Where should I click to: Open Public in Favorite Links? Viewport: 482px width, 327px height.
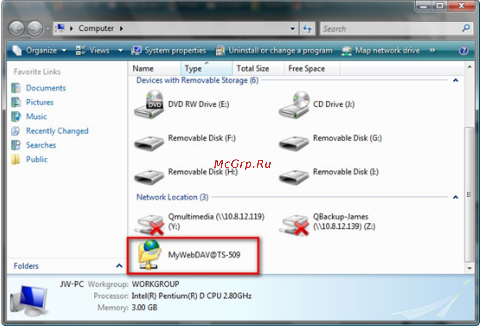(x=37, y=159)
